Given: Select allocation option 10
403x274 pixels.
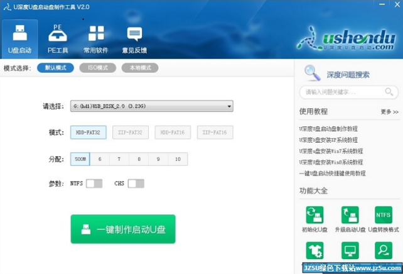Looking at the screenshot, I should tap(178, 159).
